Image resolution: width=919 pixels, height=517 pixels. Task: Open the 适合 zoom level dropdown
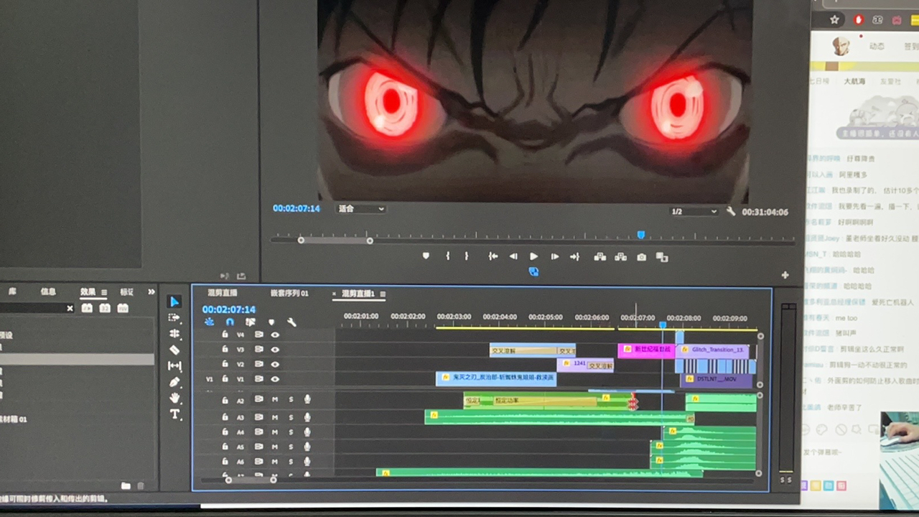pyautogui.click(x=361, y=209)
